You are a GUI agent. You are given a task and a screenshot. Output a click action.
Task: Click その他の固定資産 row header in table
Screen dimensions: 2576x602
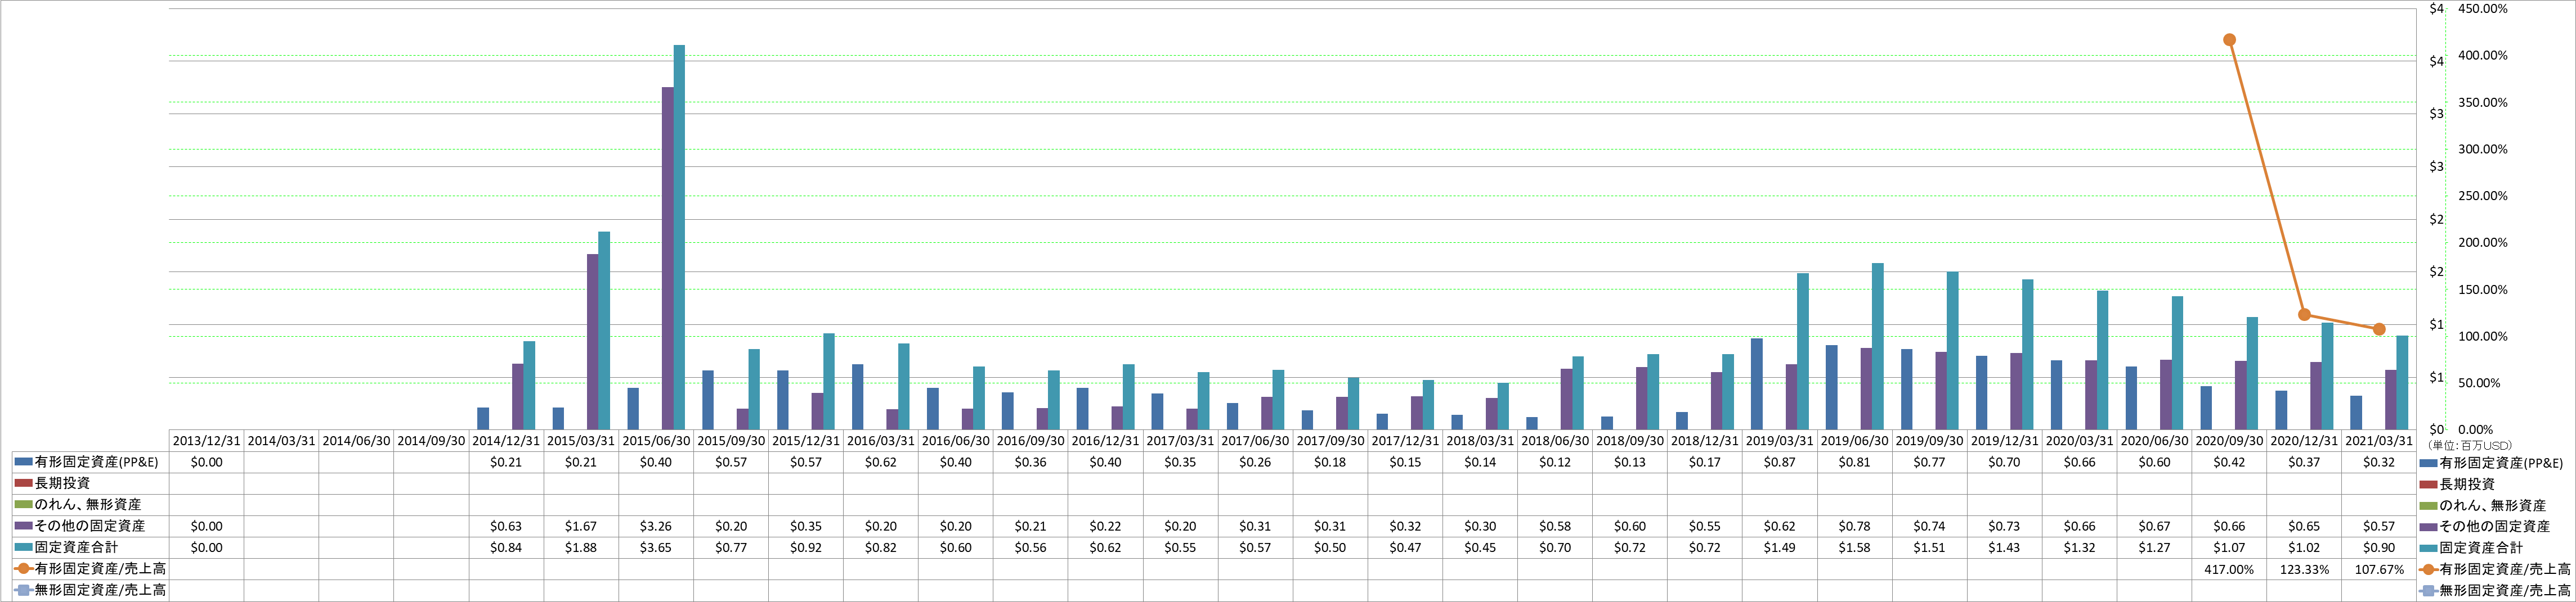click(90, 526)
